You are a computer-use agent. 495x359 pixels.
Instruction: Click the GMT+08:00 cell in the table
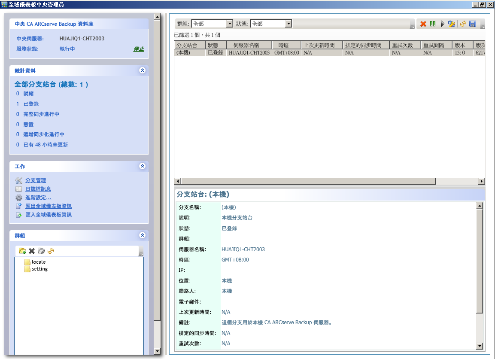pos(286,53)
